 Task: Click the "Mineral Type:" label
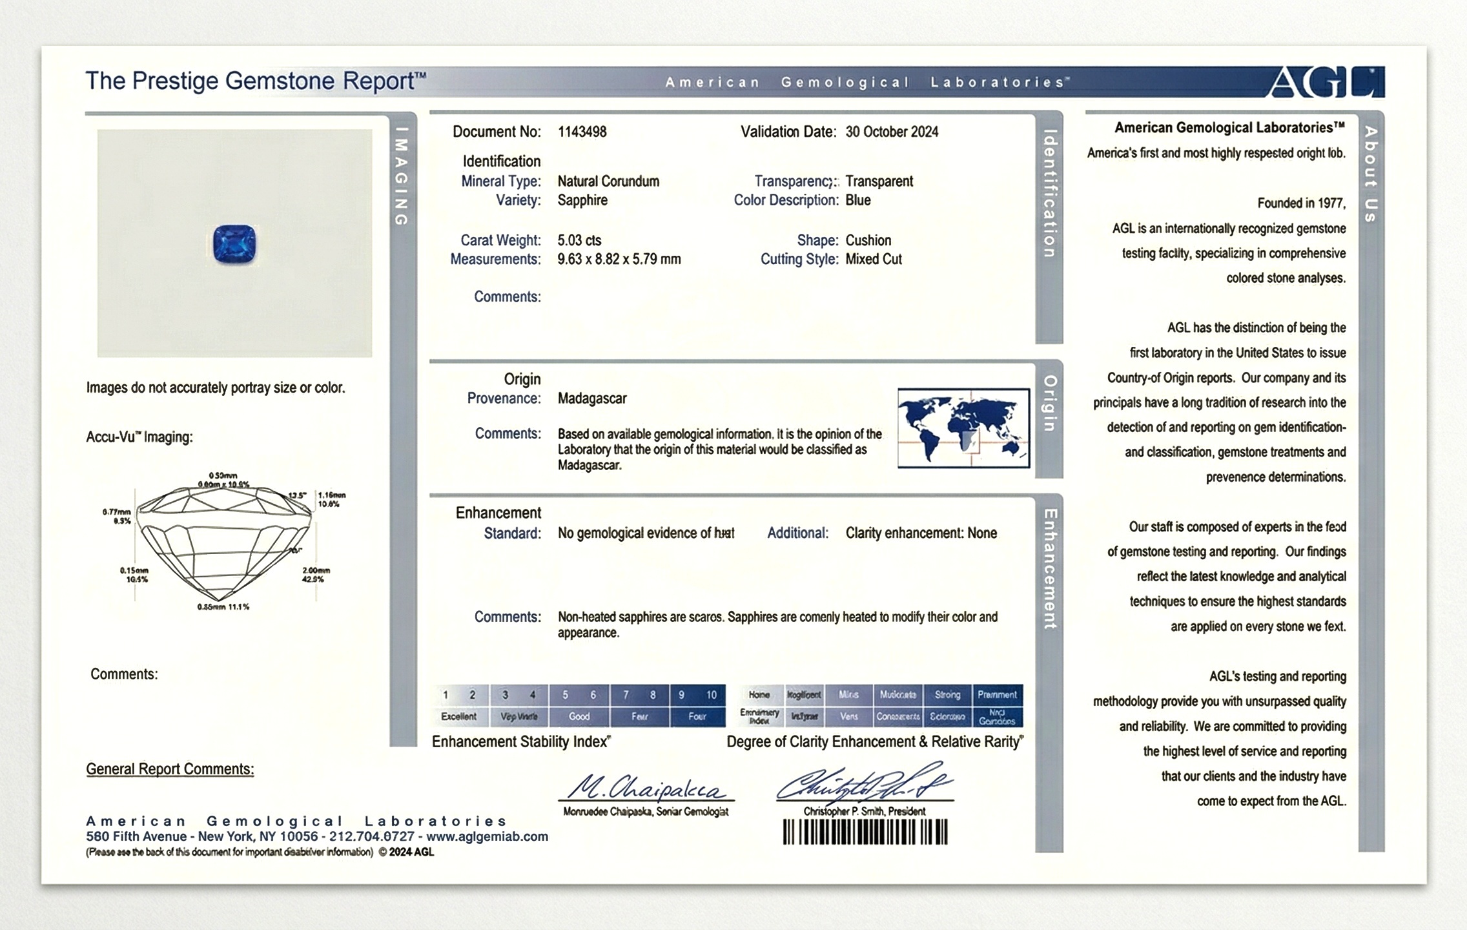coord(501,181)
